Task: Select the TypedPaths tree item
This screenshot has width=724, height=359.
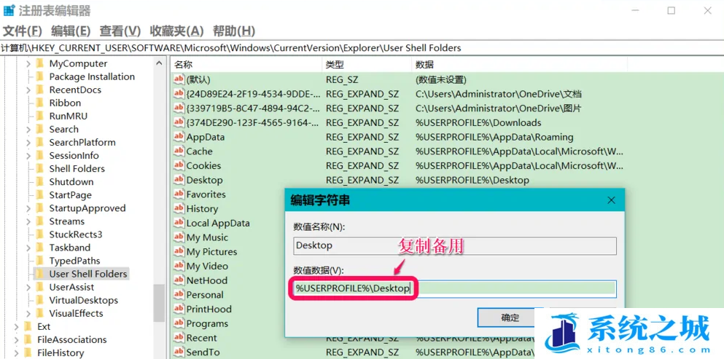Action: point(75,261)
